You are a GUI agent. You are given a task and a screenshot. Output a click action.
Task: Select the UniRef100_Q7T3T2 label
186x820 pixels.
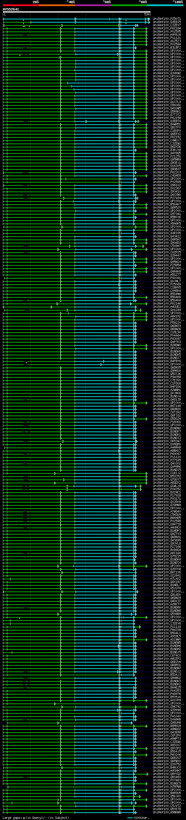point(167,115)
